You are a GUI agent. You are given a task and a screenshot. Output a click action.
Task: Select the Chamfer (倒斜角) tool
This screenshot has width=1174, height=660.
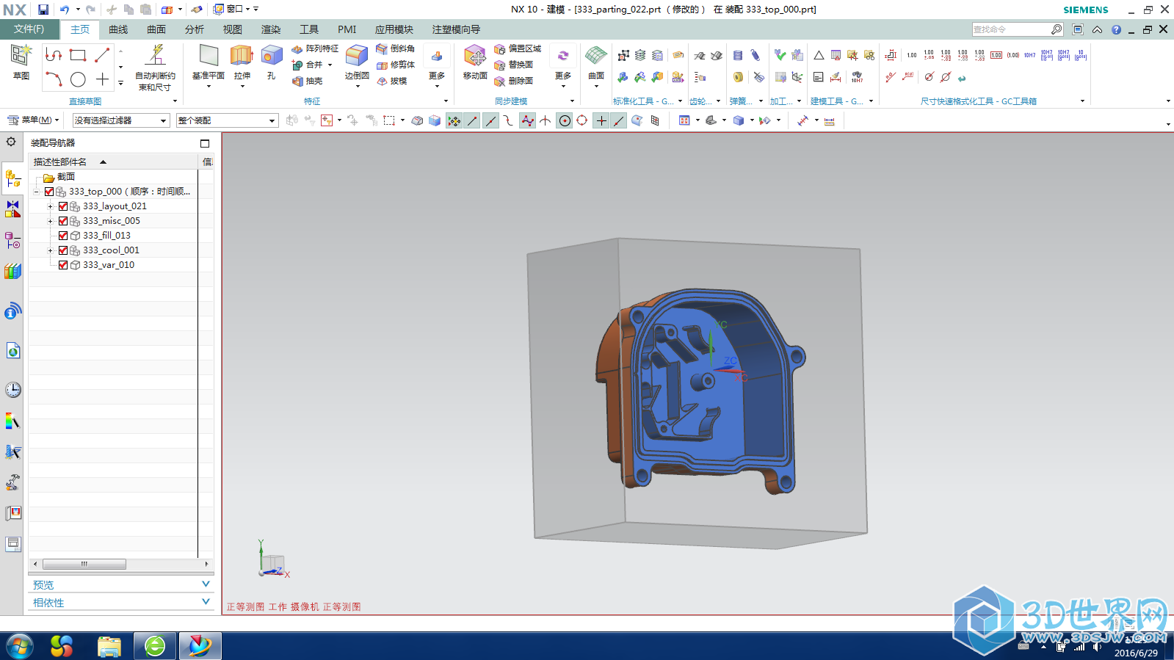coord(396,48)
